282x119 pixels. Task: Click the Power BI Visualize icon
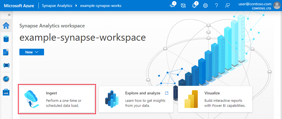(x=191, y=99)
